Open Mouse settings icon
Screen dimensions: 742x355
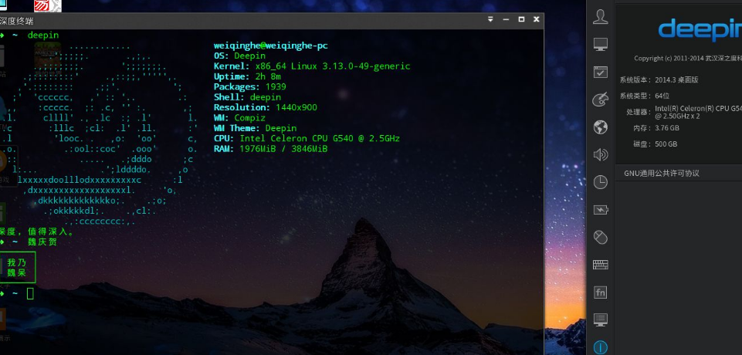pos(601,237)
